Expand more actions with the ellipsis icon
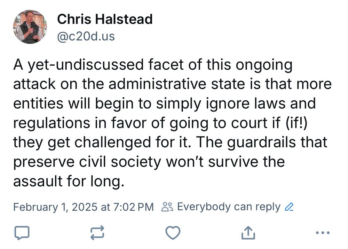348x249 pixels. [x=322, y=233]
